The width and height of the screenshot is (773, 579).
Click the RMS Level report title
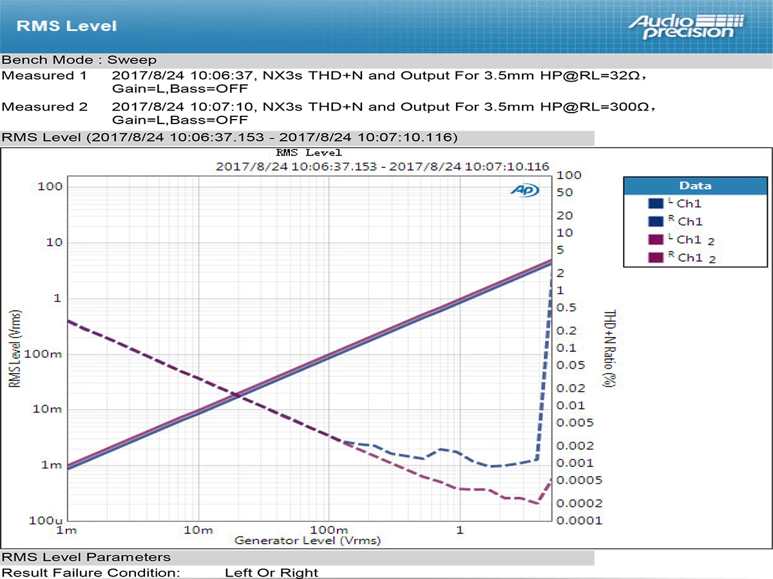click(66, 26)
